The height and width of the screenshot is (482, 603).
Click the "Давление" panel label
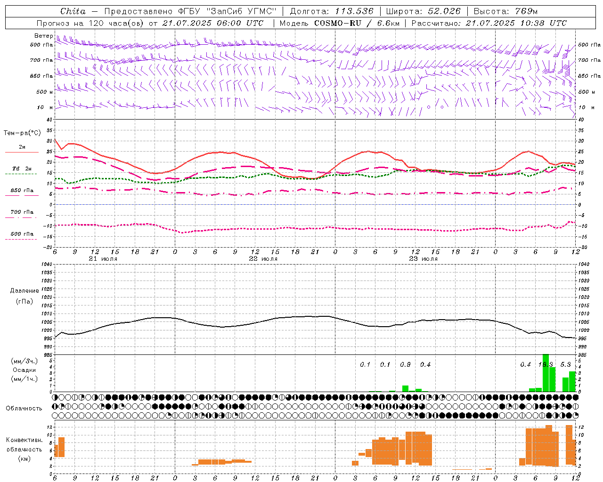pos(24,291)
